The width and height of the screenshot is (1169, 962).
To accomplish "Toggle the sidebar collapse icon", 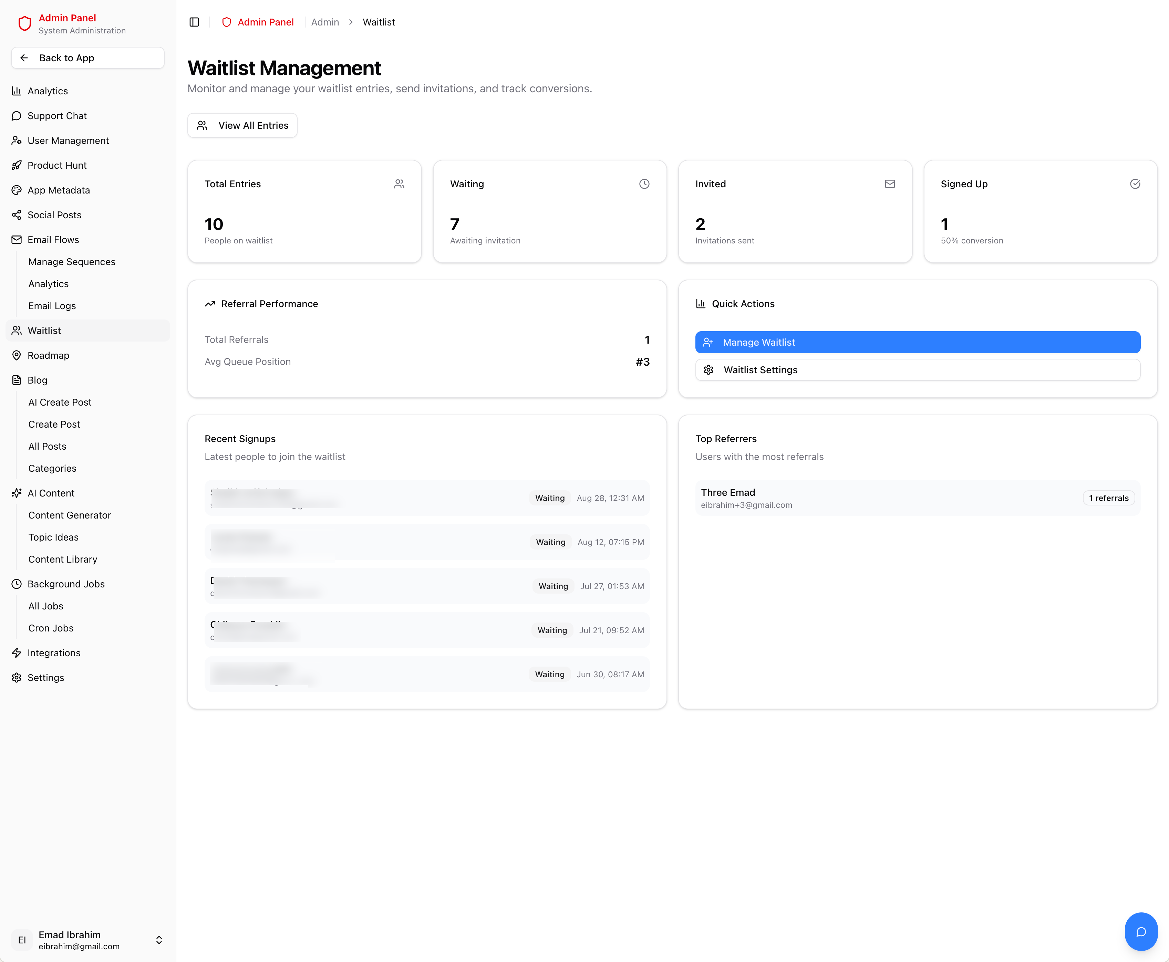I will pyautogui.click(x=195, y=22).
